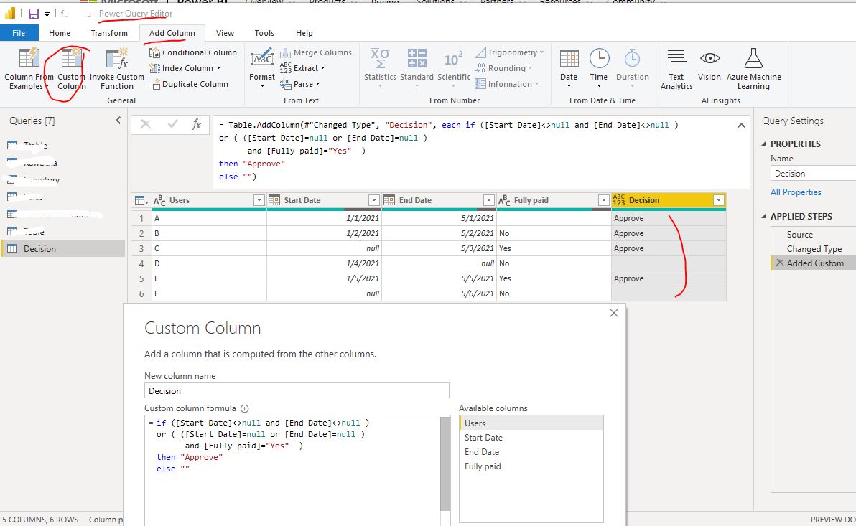Open the File menu
Image resolution: width=856 pixels, height=526 pixels.
pos(19,33)
